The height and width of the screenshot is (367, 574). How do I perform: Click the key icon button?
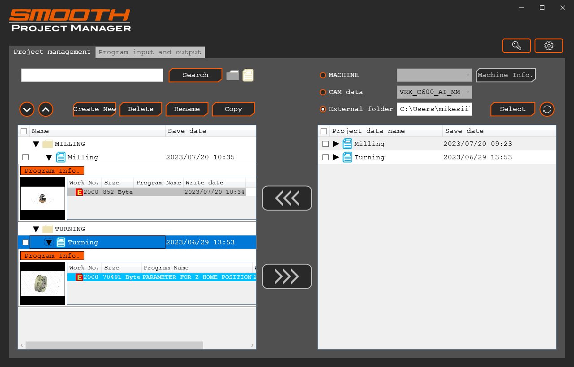click(517, 46)
